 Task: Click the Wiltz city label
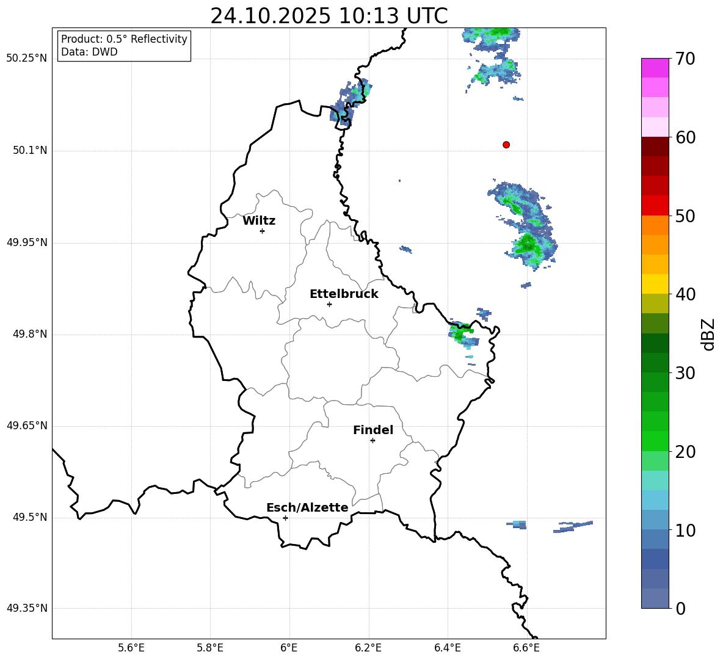[259, 221]
